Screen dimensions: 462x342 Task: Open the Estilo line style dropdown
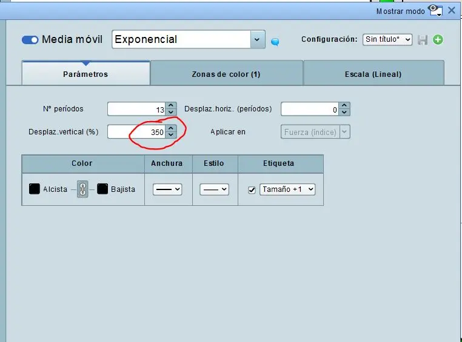[215, 189]
